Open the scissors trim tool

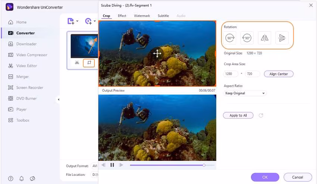click(77, 63)
